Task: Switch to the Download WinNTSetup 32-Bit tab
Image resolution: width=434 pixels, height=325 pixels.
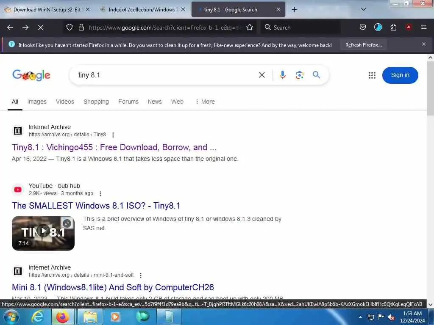Action: (47, 10)
